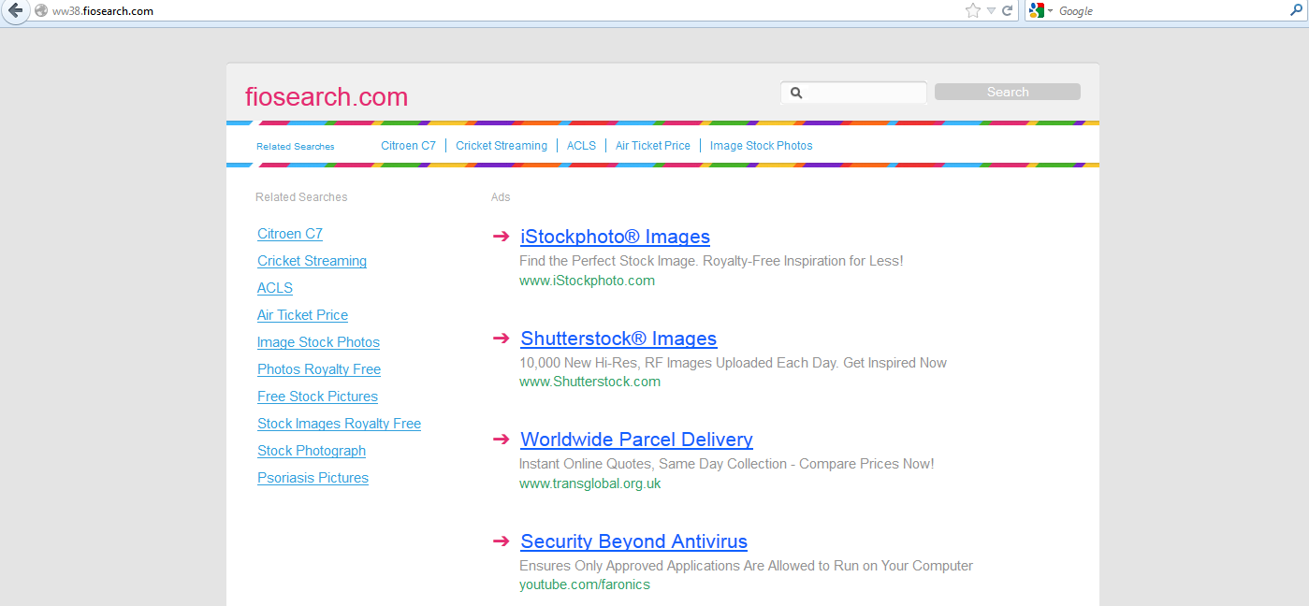This screenshot has height=606, width=1309.
Task: Click the pink arrow beside Worldwide Parcel Delivery
Action: tap(501, 439)
